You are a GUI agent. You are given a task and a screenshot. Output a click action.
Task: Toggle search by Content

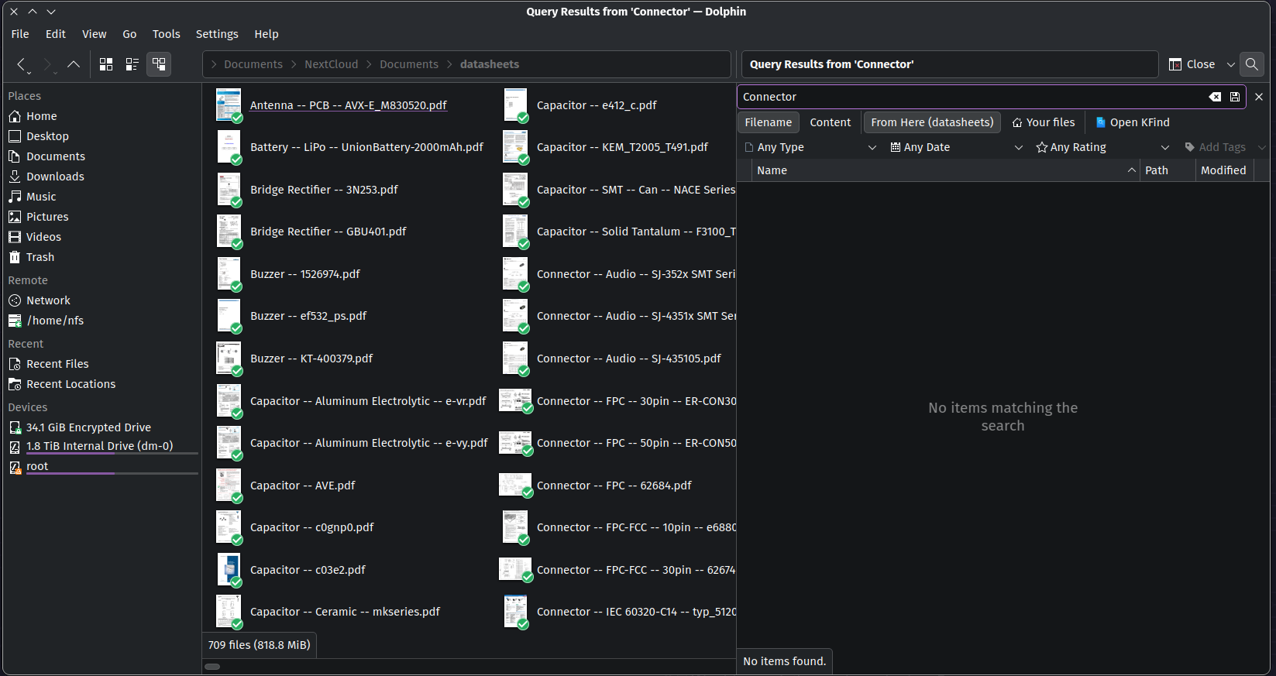(830, 122)
